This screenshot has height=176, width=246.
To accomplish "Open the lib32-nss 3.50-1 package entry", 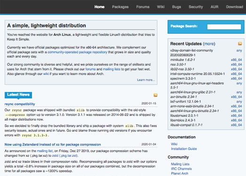I will click(x=182, y=69).
